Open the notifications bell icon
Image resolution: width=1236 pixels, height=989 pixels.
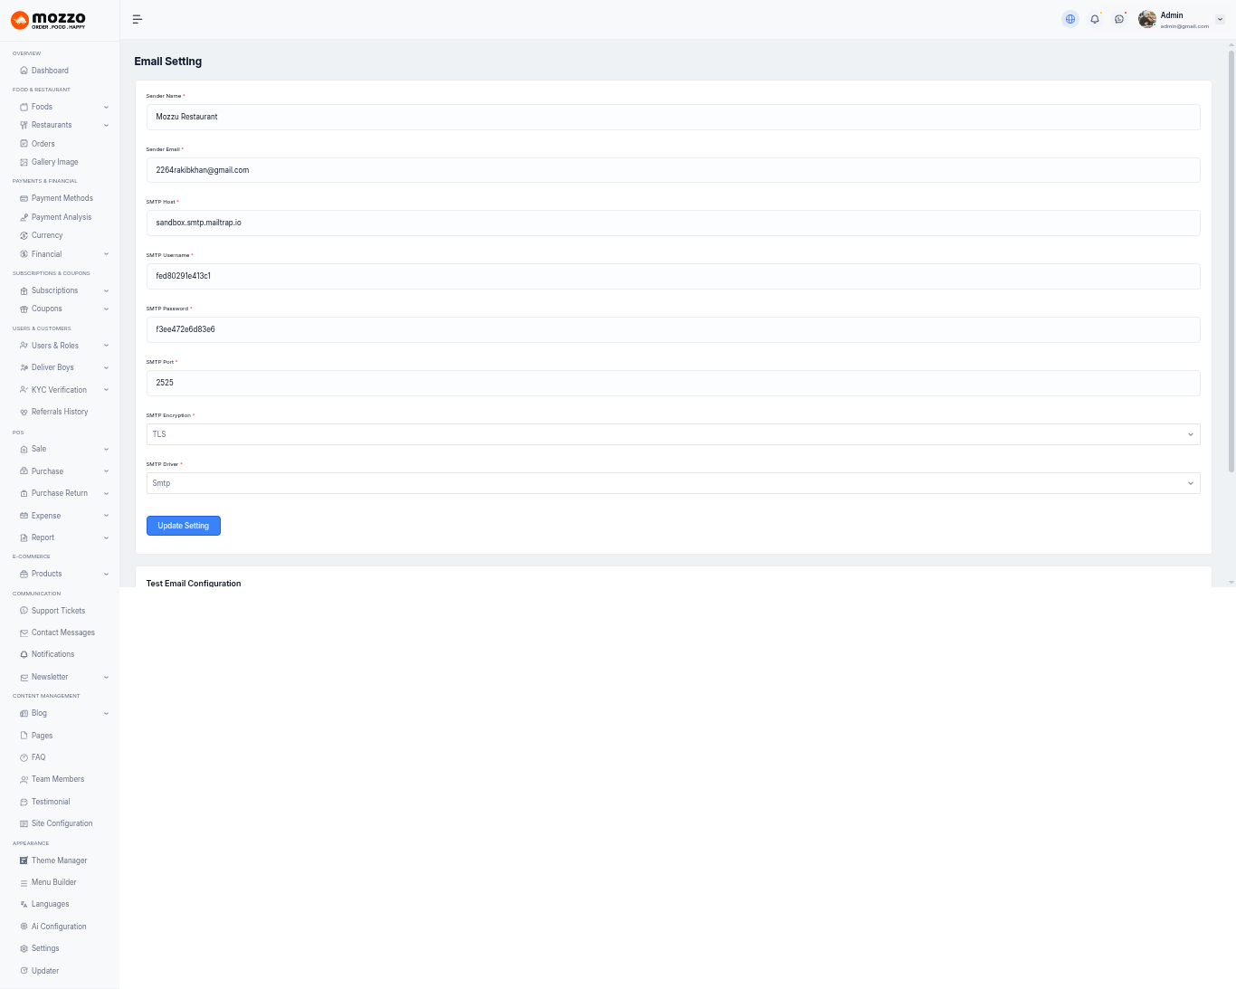pos(1095,19)
